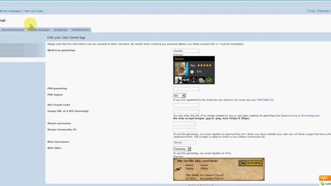Click the XFIRE logo badge in preview
Viewport: 331px width, 186px height.
[x=250, y=163]
